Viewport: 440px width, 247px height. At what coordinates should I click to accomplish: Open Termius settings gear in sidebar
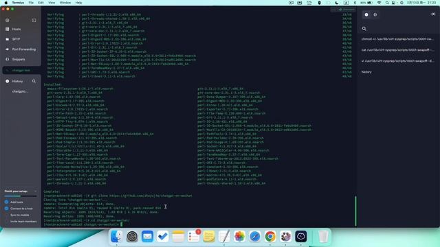pos(8,20)
